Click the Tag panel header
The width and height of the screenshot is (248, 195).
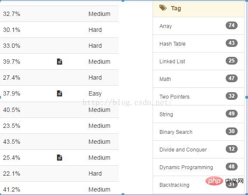(199, 9)
